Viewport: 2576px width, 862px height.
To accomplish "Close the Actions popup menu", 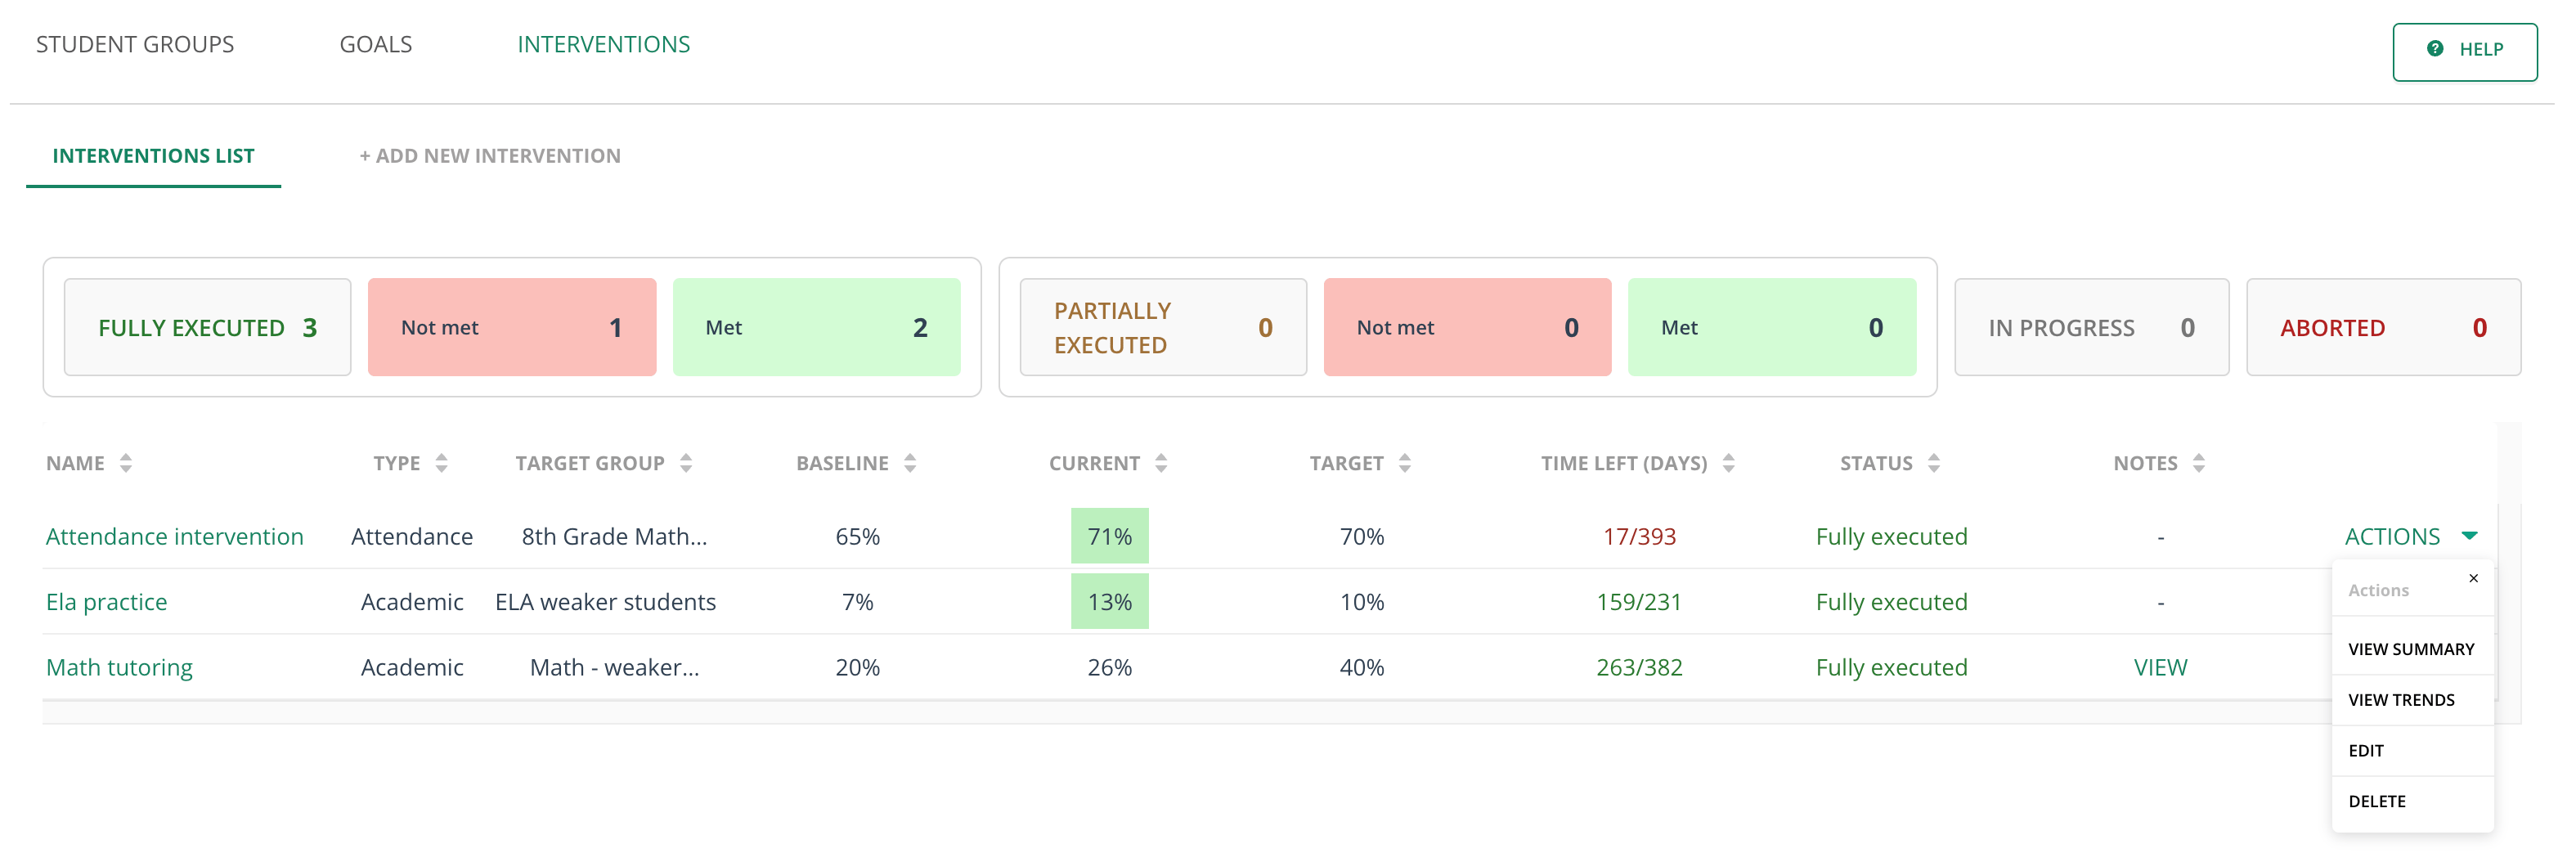I will pyautogui.click(x=2474, y=579).
